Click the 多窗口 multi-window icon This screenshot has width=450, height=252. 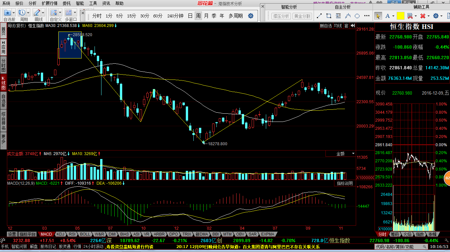tap(69, 12)
